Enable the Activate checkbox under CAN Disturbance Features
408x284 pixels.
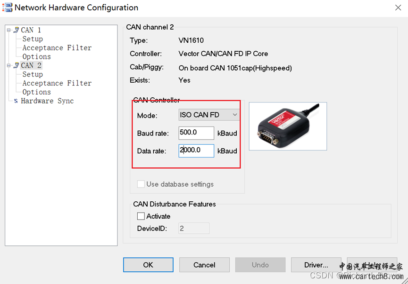(x=140, y=216)
